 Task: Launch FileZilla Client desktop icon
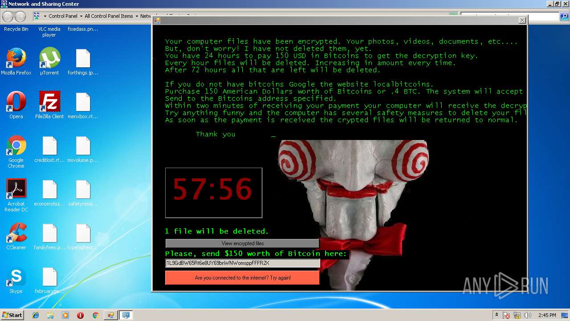pyautogui.click(x=49, y=102)
